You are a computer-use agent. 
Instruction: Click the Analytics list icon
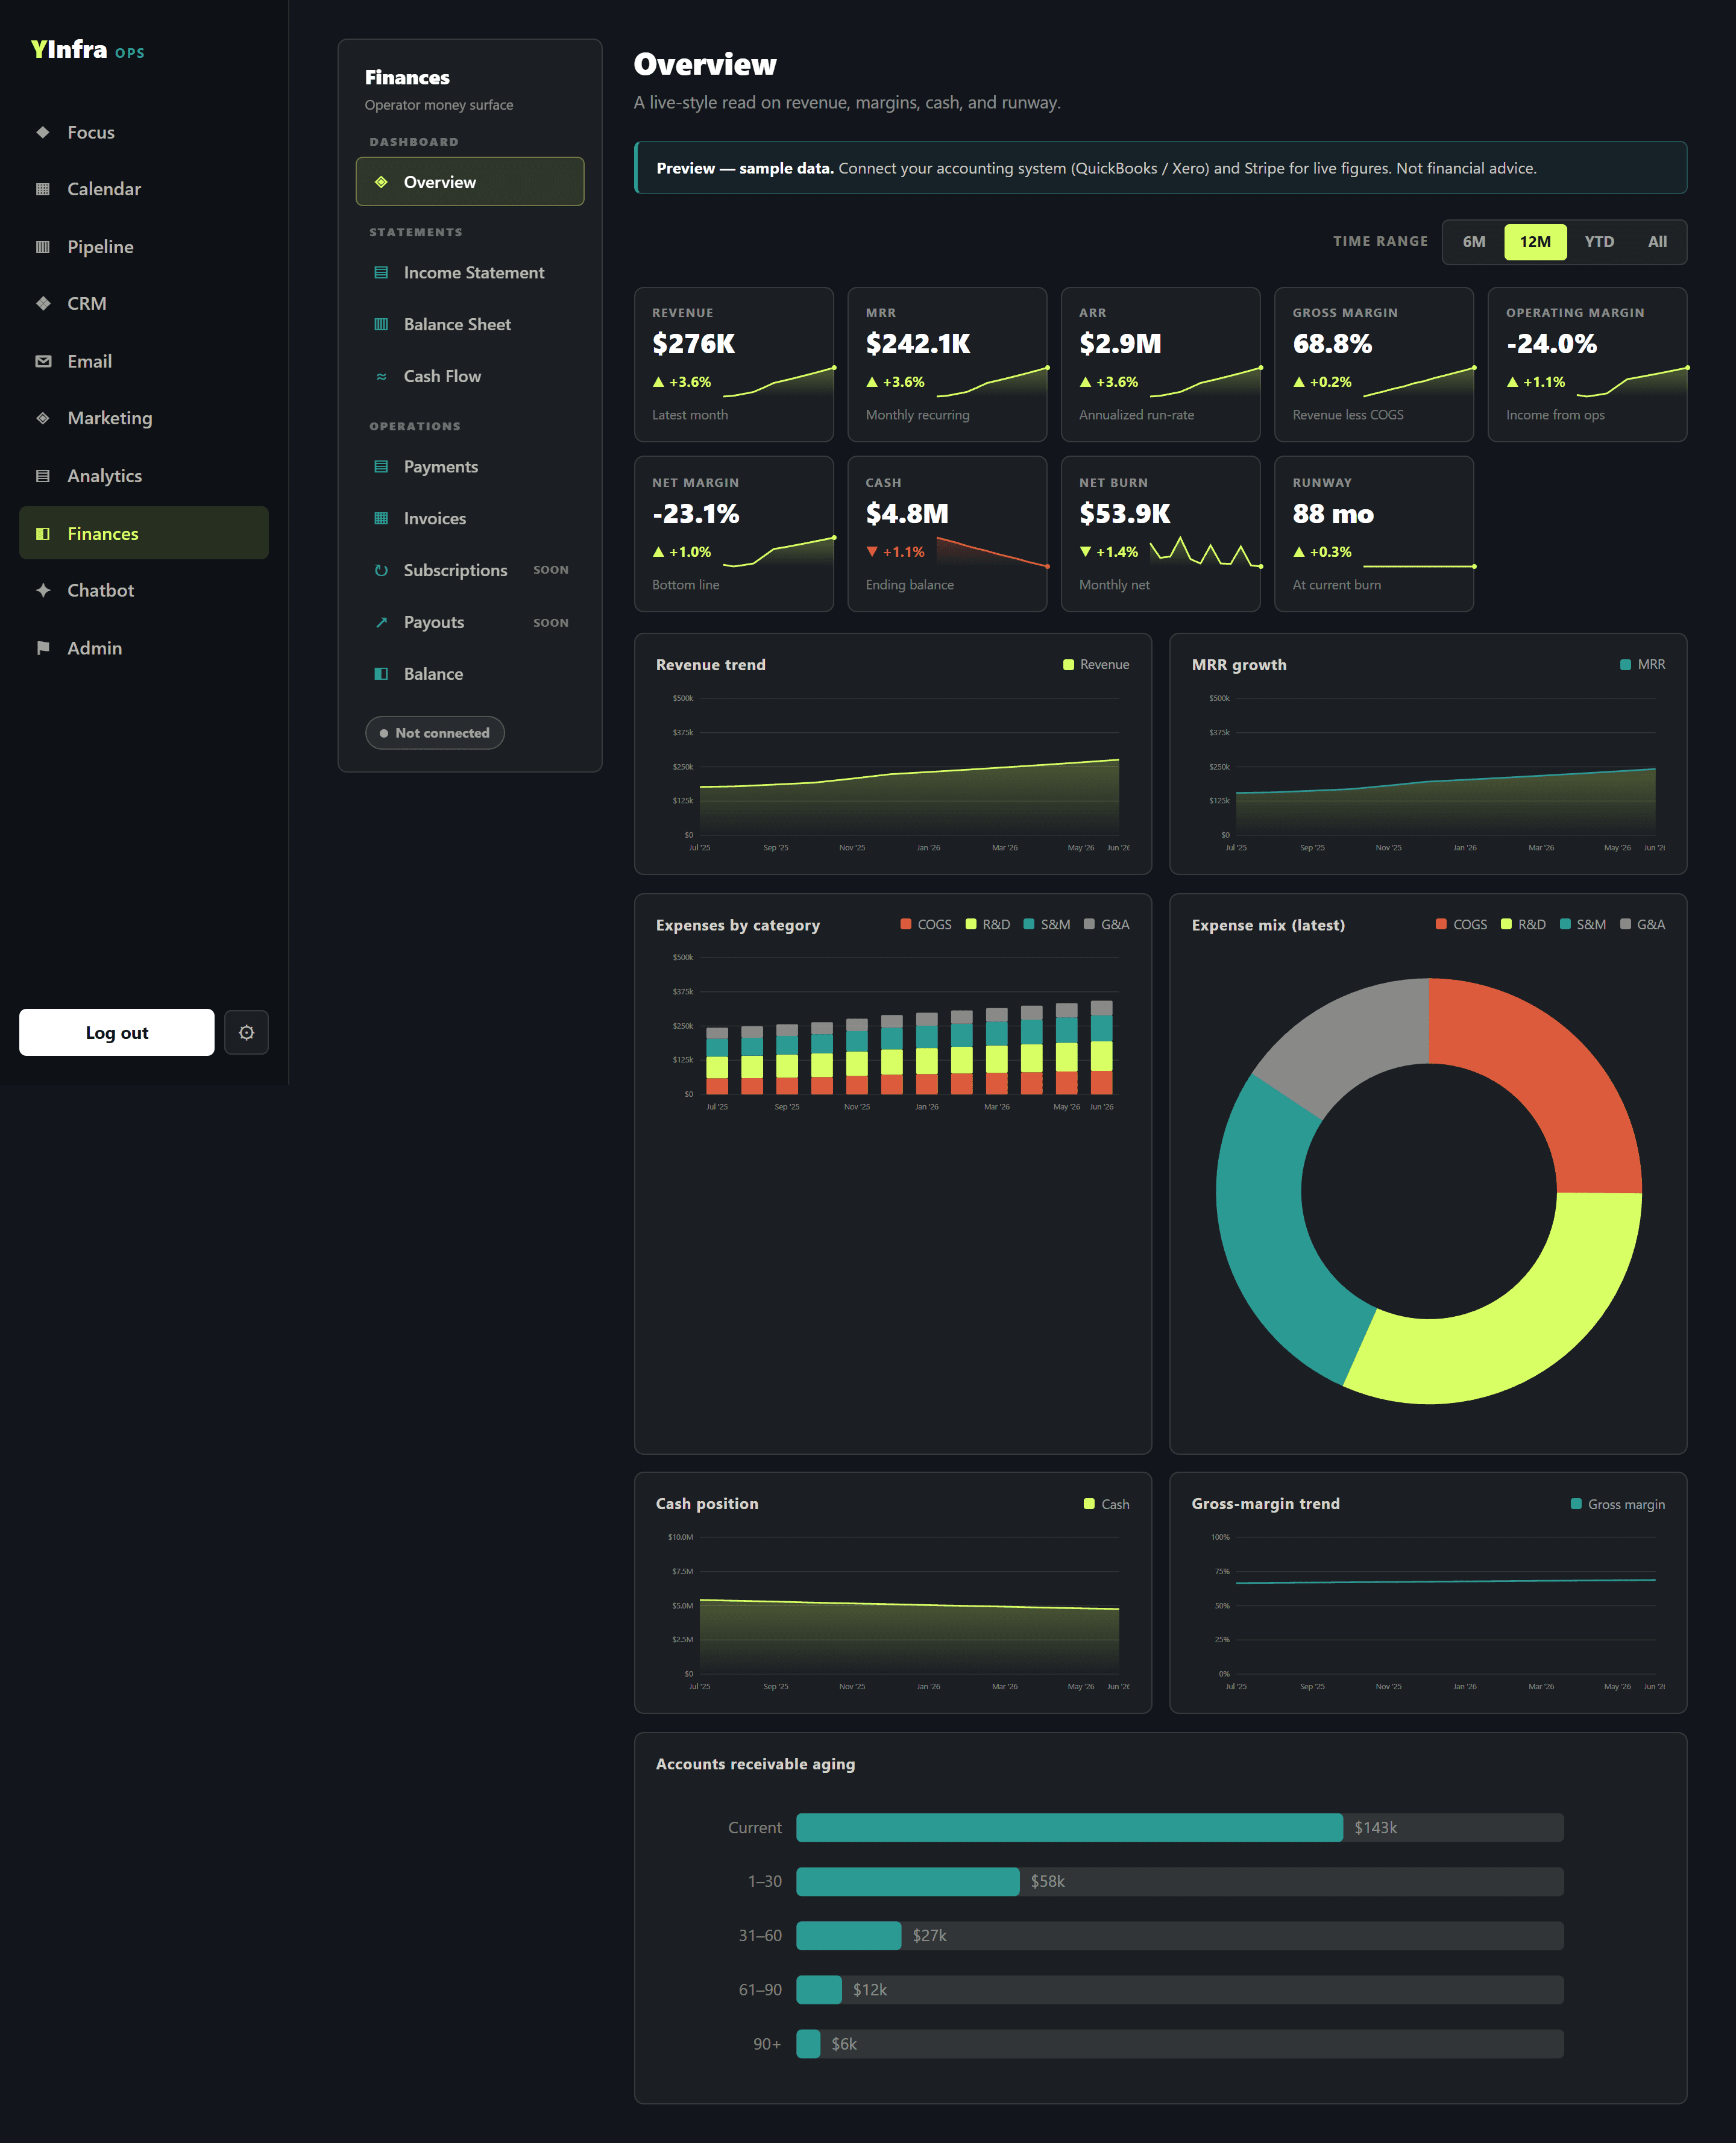click(x=43, y=475)
